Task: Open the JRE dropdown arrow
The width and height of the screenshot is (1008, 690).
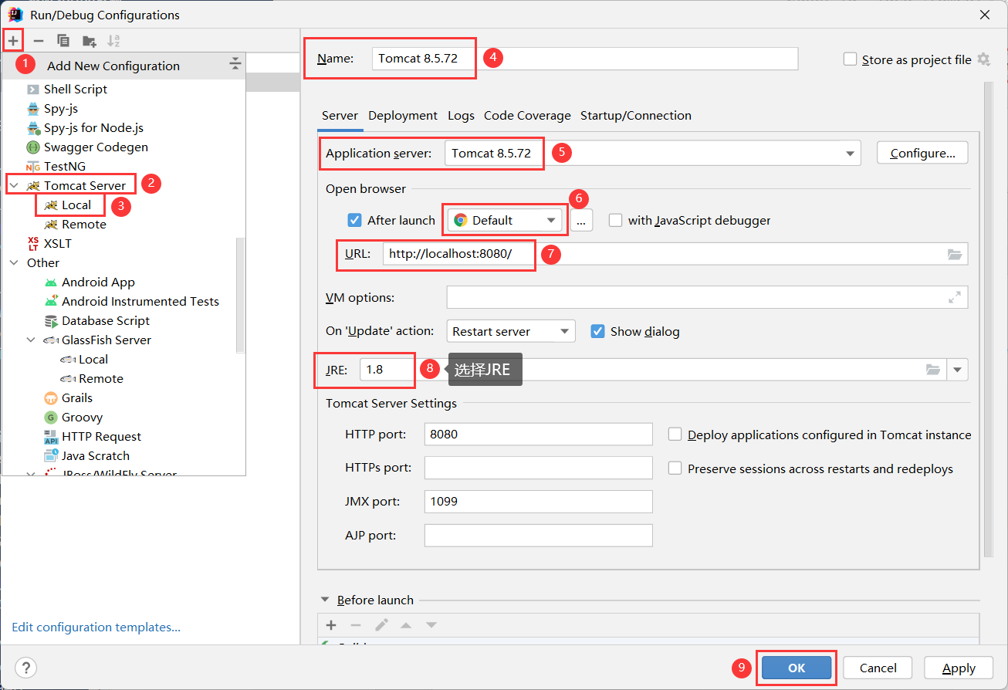Action: 958,370
